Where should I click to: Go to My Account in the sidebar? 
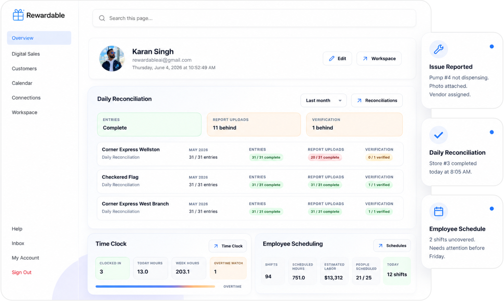click(x=25, y=258)
